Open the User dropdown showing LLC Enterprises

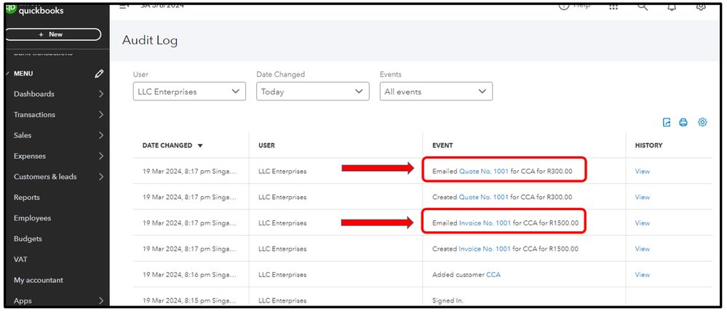(x=189, y=92)
